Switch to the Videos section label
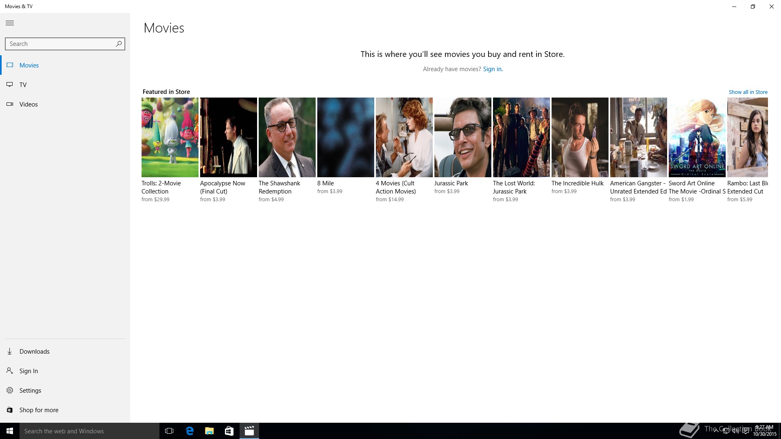 (x=28, y=104)
